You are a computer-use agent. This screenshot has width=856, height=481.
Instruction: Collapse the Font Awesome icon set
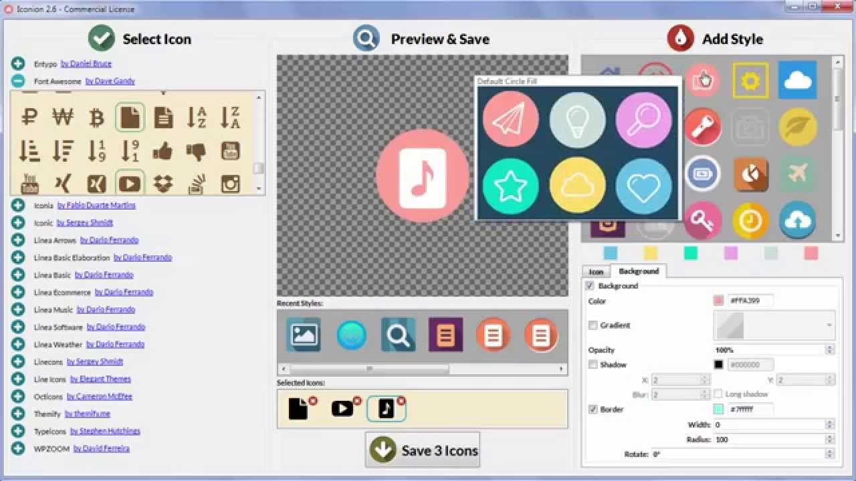(18, 81)
